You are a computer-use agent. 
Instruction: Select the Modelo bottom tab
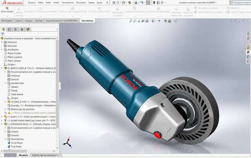pyautogui.click(x=24, y=155)
